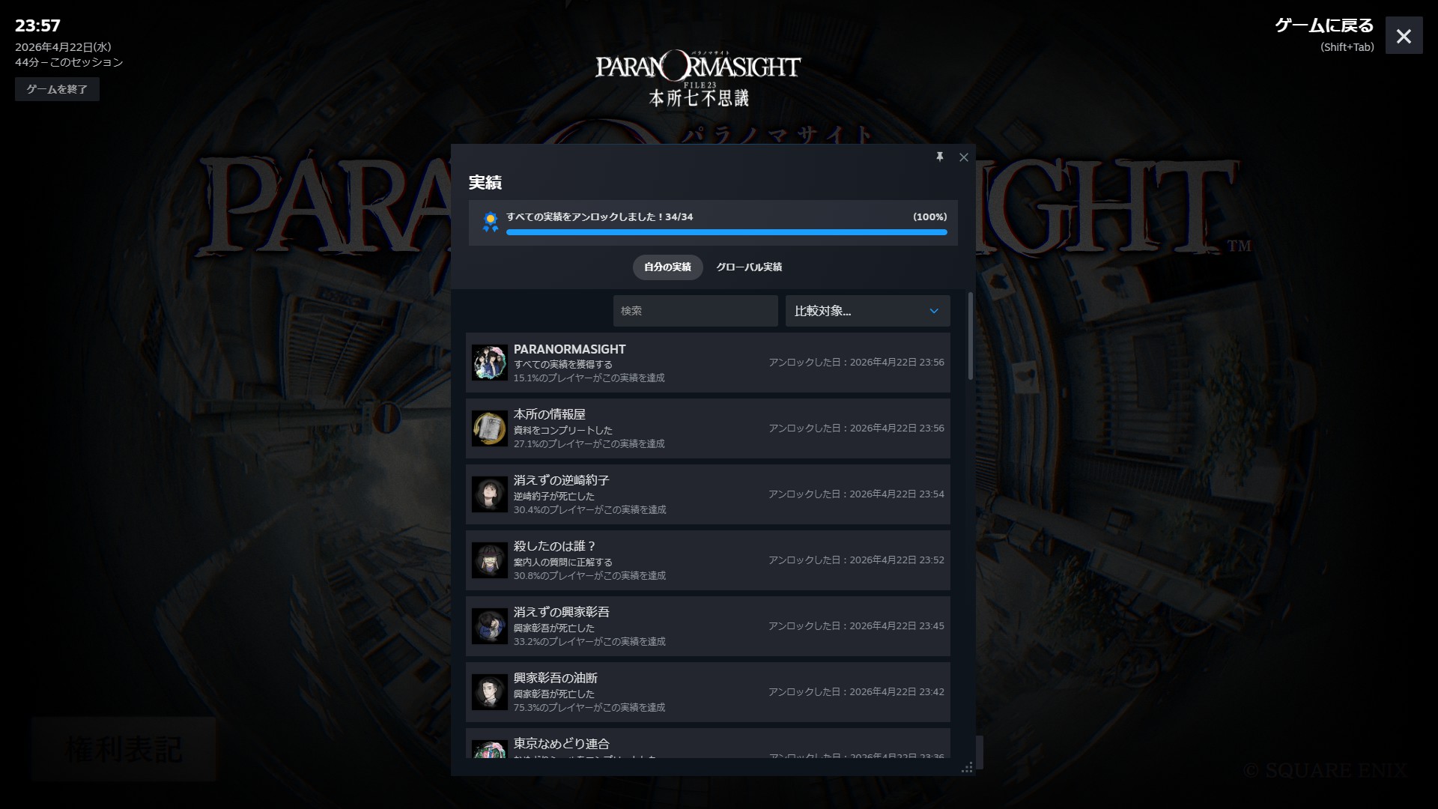Image resolution: width=1438 pixels, height=809 pixels.
Task: Click the panel resize grip icon
Action: click(x=967, y=767)
